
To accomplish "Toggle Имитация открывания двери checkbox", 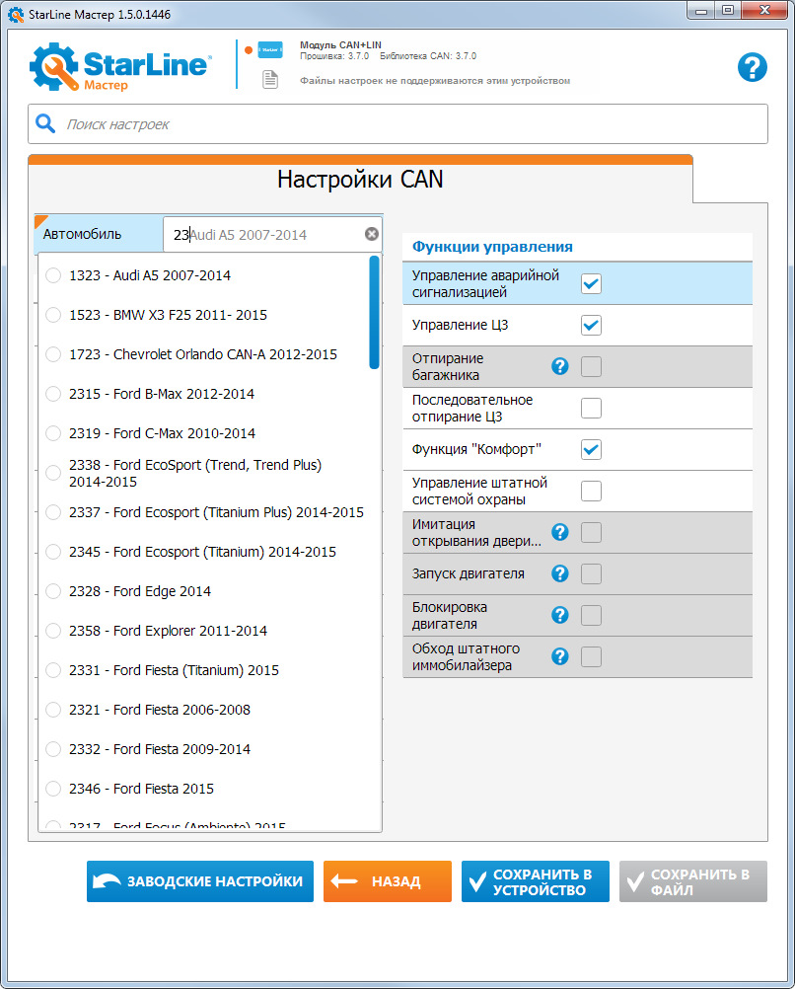I will [x=591, y=532].
